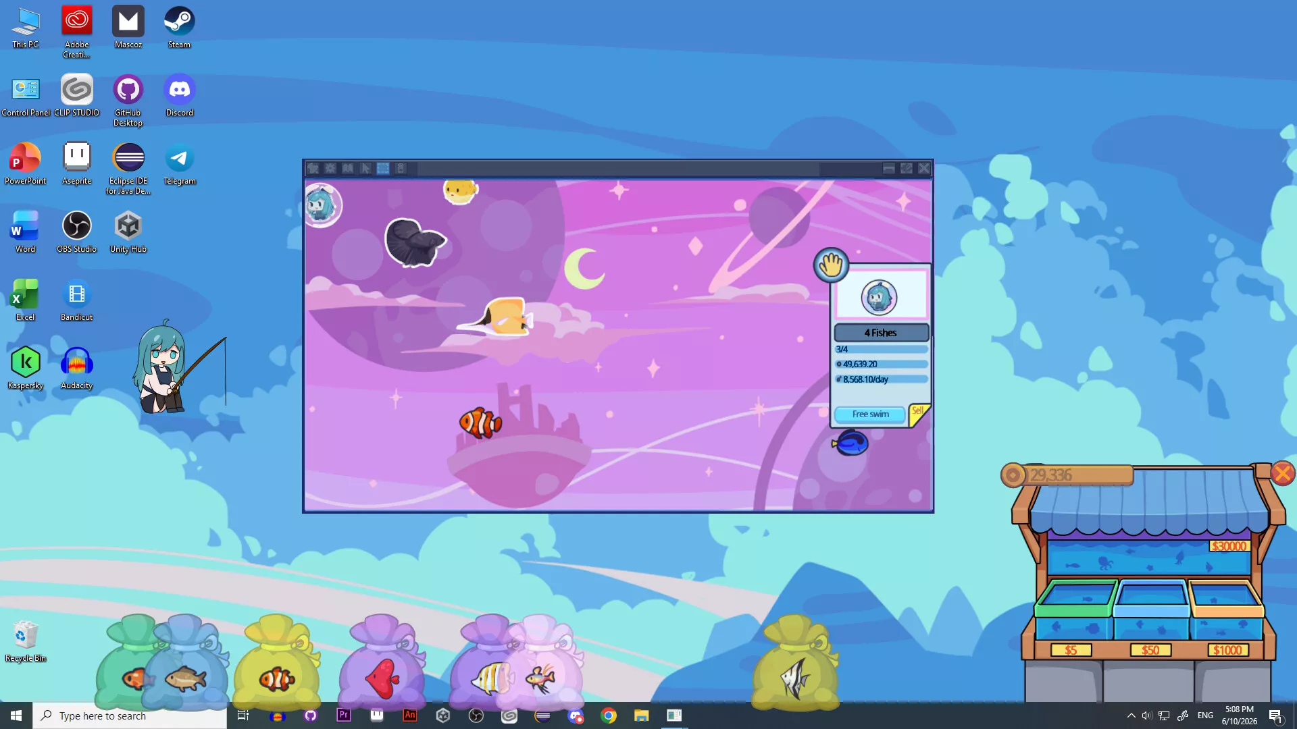Click the yellow pufferfish at the aquarium top
The image size is (1297, 729).
pyautogui.click(x=461, y=191)
